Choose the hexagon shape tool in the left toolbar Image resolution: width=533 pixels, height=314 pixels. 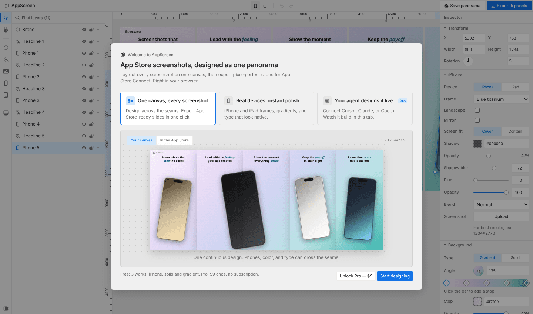point(6,48)
